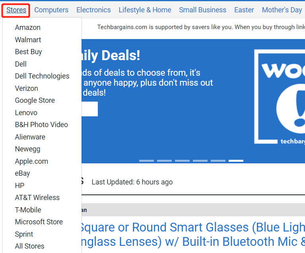
Task: Open the Smart Glasses deal title
Action: pyautogui.click(x=193, y=235)
